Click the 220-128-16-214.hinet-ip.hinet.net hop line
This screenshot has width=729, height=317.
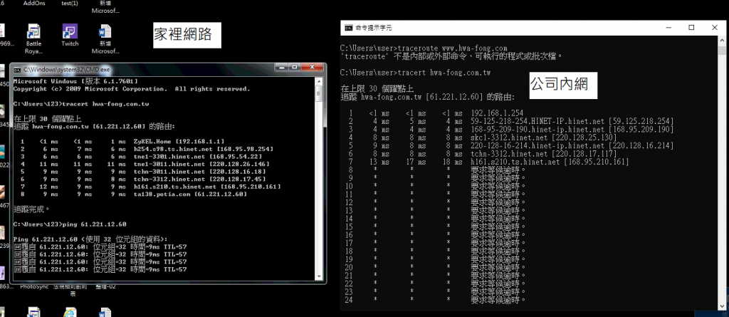click(510, 146)
